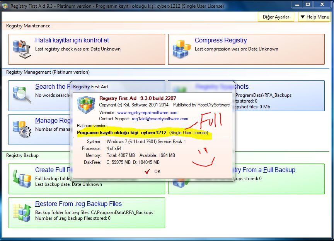Screen dimensions: 334x241
Task: Click reg1aid@rosecitysoftware.com support email link
Action: [160, 119]
